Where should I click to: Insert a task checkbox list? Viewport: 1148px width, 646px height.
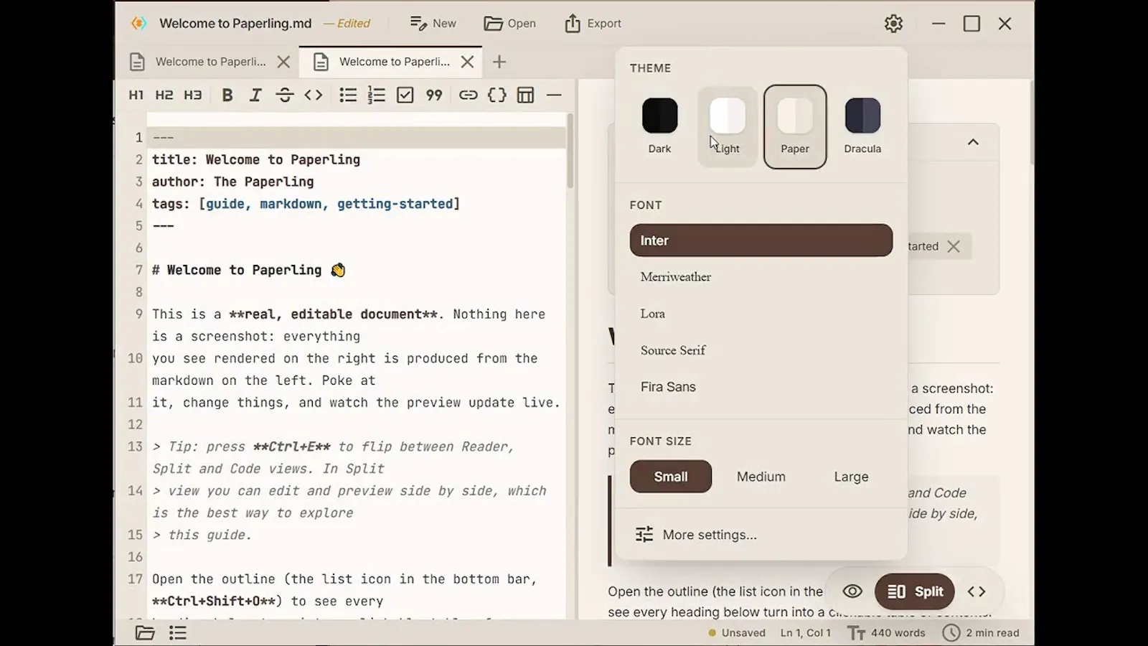pyautogui.click(x=405, y=95)
